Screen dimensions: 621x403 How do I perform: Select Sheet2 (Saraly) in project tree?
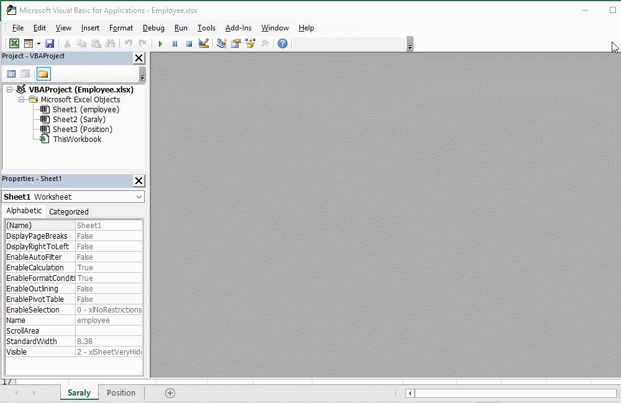pyautogui.click(x=79, y=120)
